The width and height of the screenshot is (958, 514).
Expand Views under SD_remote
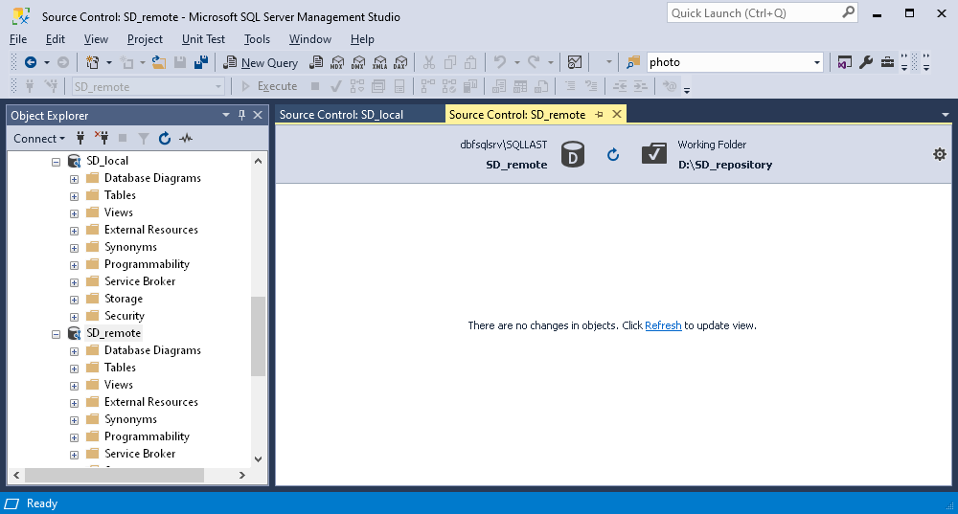tap(74, 386)
